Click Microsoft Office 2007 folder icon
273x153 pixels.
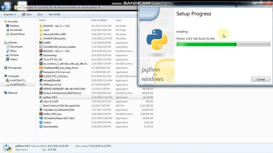[41, 34]
